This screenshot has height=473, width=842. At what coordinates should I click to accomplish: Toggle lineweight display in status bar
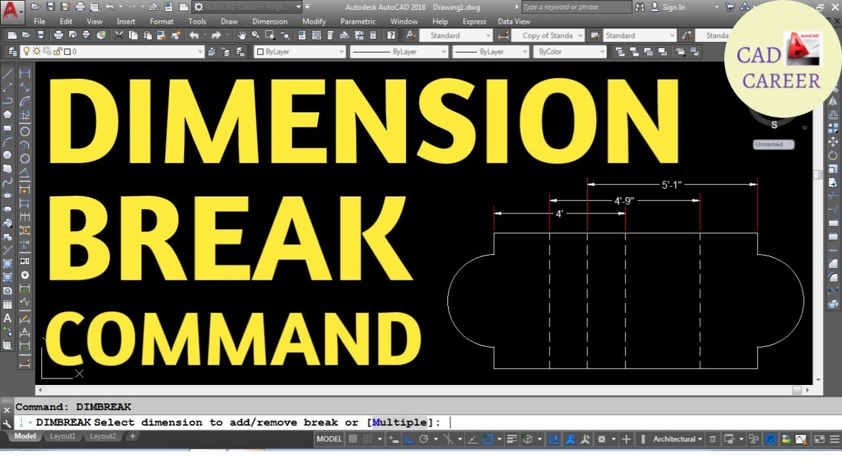tap(513, 439)
